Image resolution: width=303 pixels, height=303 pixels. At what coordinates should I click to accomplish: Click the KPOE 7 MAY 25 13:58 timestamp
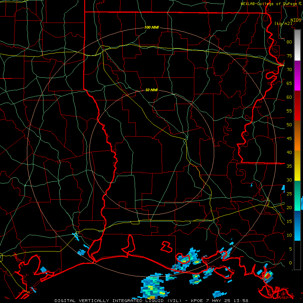point(220,301)
